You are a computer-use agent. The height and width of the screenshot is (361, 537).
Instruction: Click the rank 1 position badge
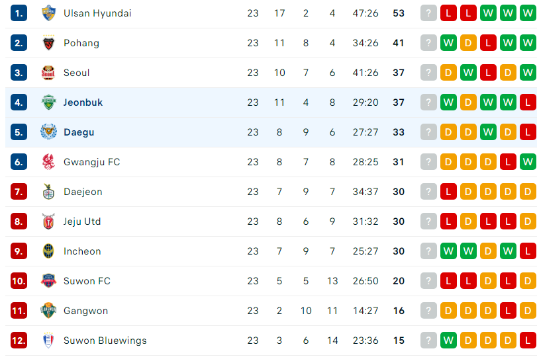click(x=19, y=13)
